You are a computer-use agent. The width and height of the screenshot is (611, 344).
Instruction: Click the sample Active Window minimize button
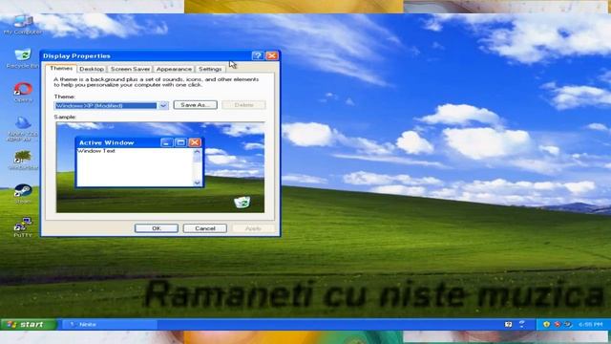click(166, 142)
